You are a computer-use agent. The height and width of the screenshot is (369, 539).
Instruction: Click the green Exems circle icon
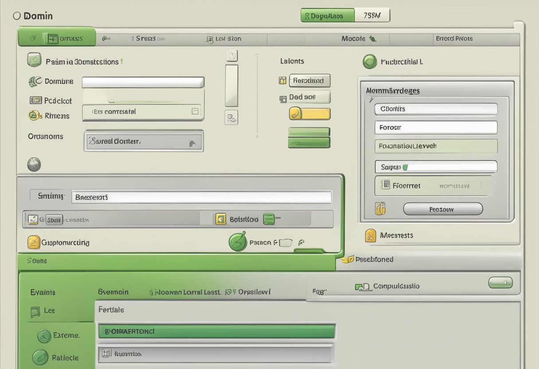(44, 336)
